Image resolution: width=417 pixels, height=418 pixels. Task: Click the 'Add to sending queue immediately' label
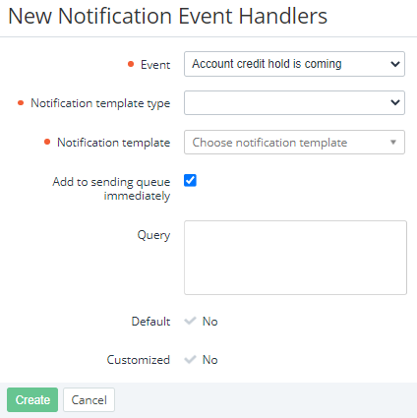click(111, 189)
